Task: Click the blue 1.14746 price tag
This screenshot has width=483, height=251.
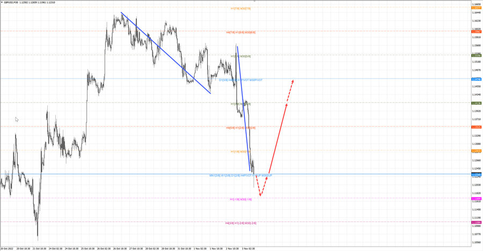Action: pos(477,79)
